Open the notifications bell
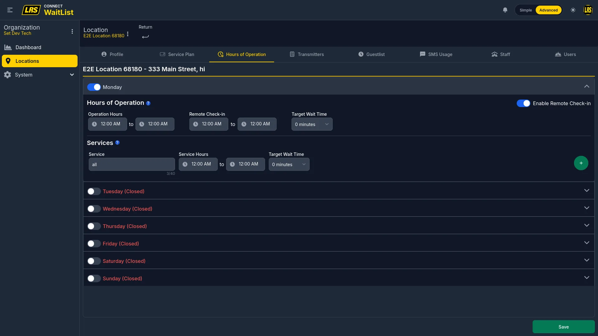The width and height of the screenshot is (598, 336). (x=505, y=10)
